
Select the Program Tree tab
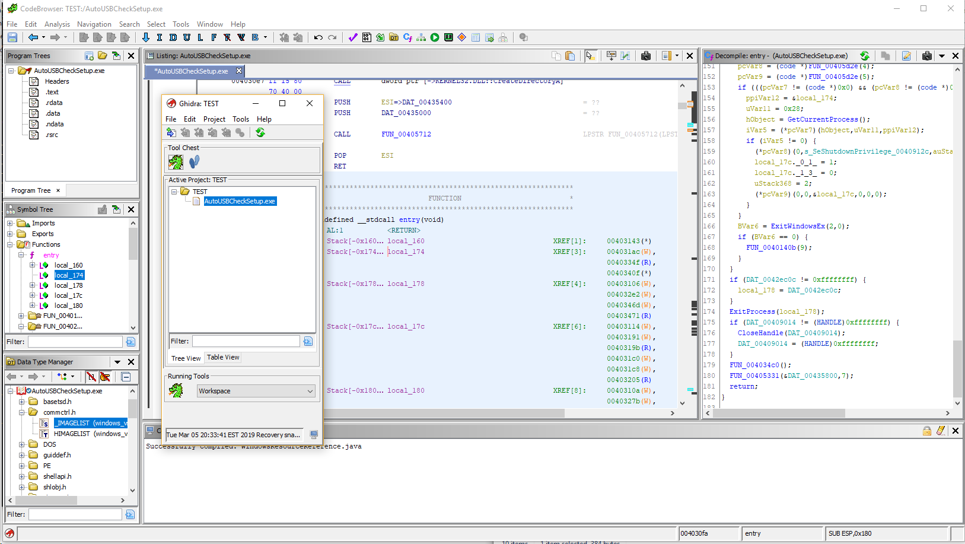(x=31, y=190)
